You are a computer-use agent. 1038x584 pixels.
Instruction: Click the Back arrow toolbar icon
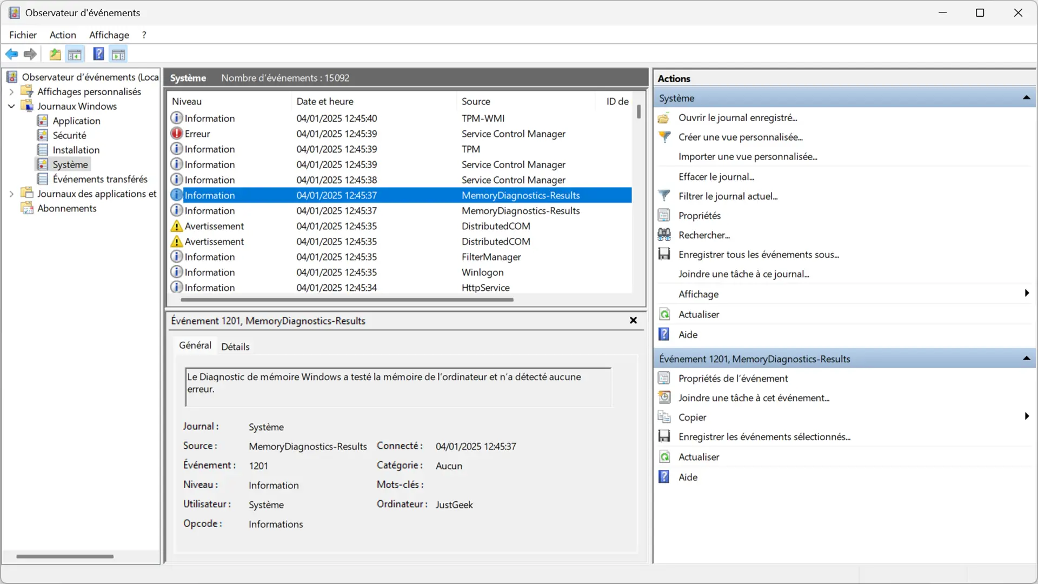[11, 54]
